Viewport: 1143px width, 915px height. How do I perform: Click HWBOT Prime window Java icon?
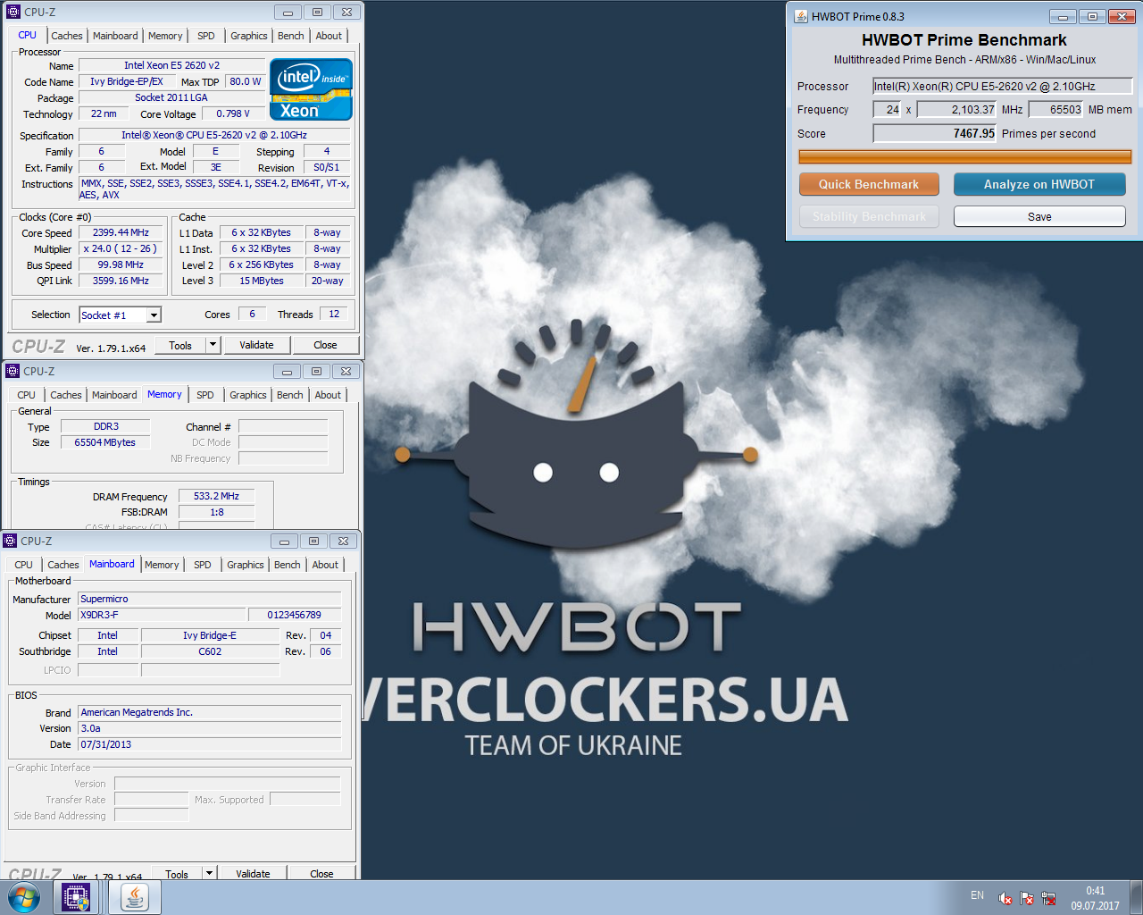tap(801, 16)
